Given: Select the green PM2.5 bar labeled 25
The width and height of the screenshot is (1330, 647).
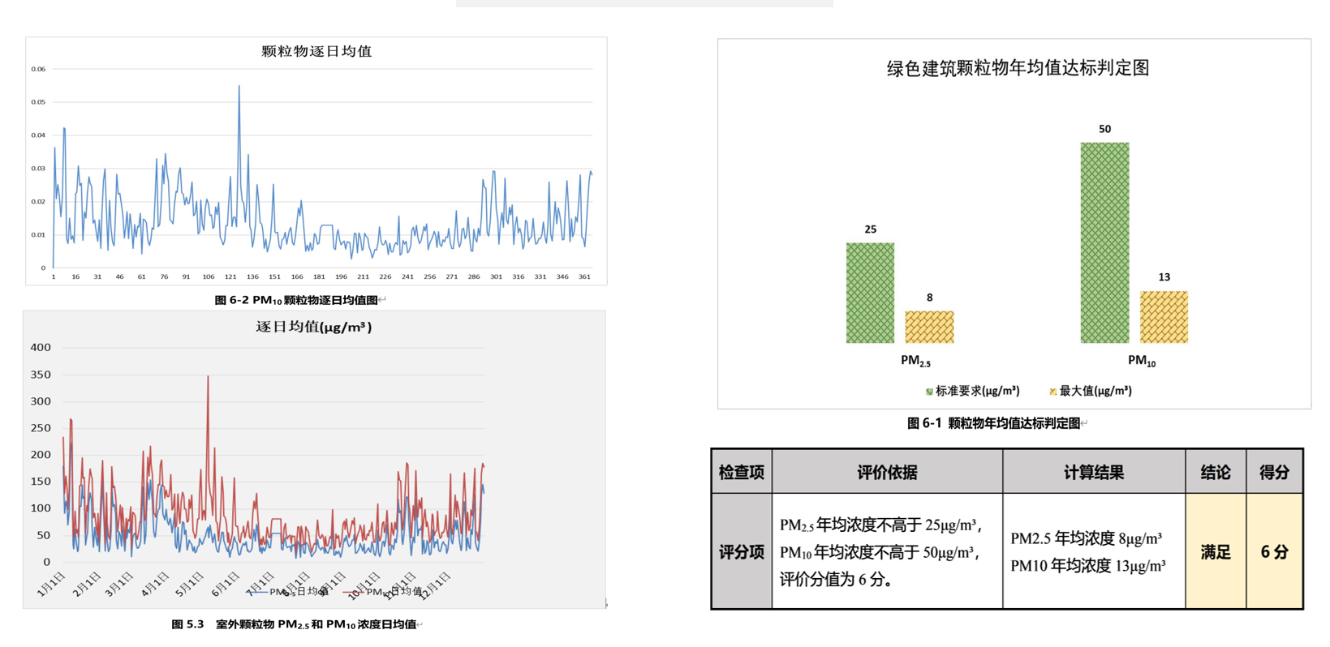Looking at the screenshot, I should coord(870,293).
